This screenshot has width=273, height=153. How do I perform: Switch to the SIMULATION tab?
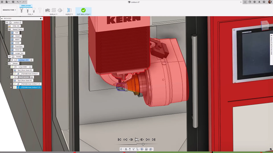26,6
